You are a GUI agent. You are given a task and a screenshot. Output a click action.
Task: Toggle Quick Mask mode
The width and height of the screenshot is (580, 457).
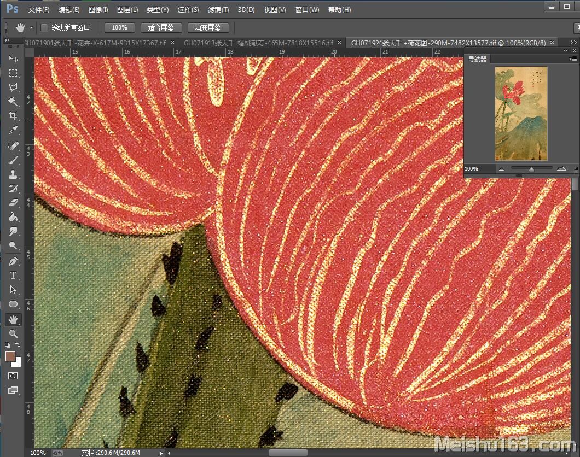point(13,376)
